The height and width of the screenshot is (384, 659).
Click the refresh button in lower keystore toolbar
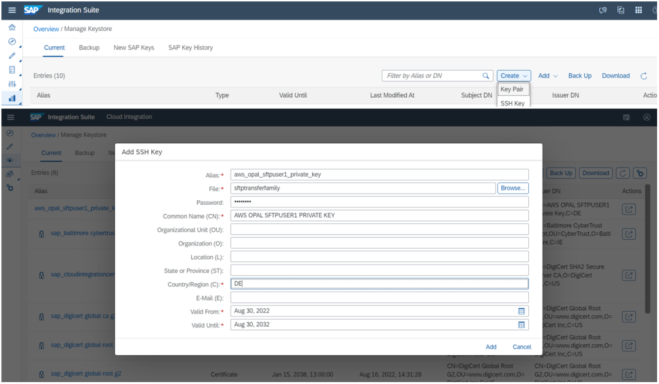coord(623,173)
